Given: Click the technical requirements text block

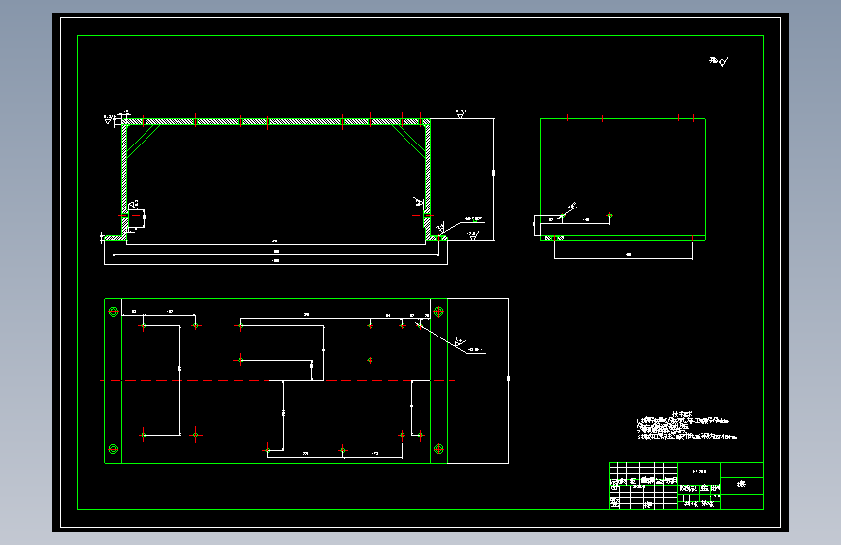Looking at the screenshot, I should (687, 426).
